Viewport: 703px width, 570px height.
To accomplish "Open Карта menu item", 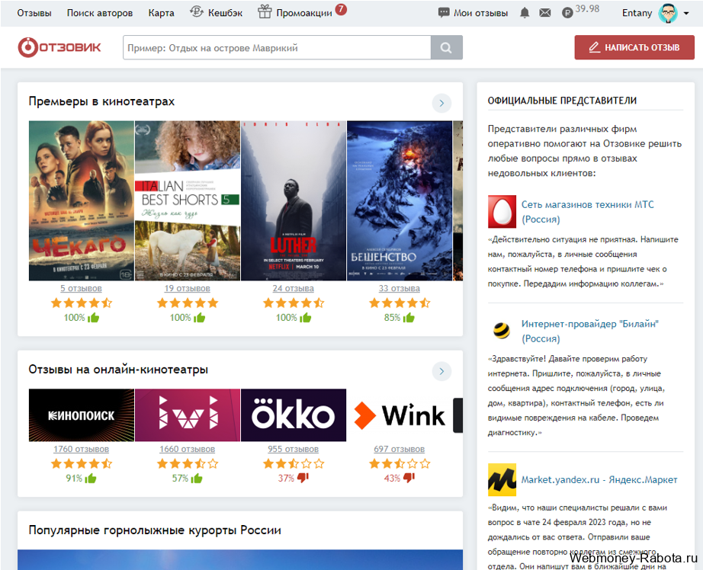I will click(161, 13).
